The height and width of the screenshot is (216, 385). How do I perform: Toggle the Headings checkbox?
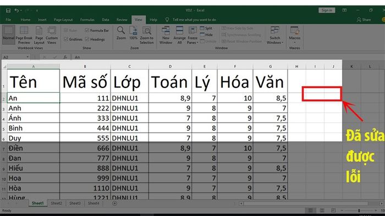[x=95, y=39]
